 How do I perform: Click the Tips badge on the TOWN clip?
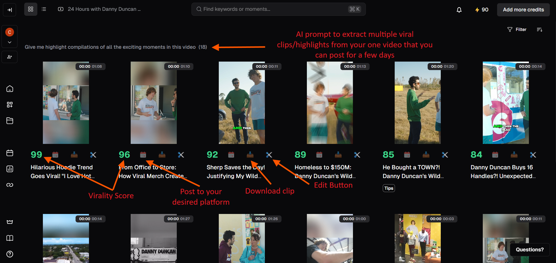(x=389, y=188)
